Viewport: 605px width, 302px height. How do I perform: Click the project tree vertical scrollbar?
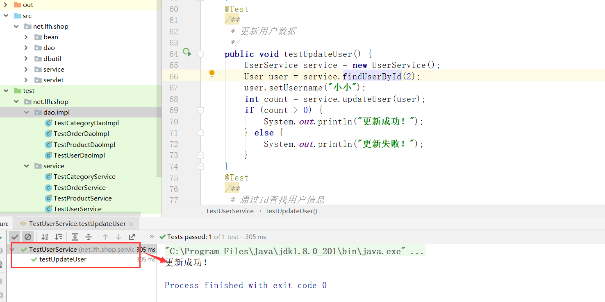coord(159,88)
